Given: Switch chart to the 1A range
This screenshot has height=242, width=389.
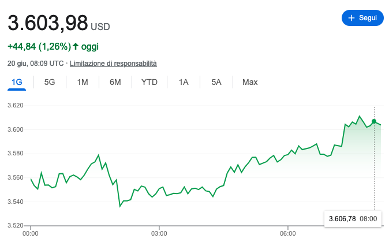Looking at the screenshot, I should coord(184,82).
